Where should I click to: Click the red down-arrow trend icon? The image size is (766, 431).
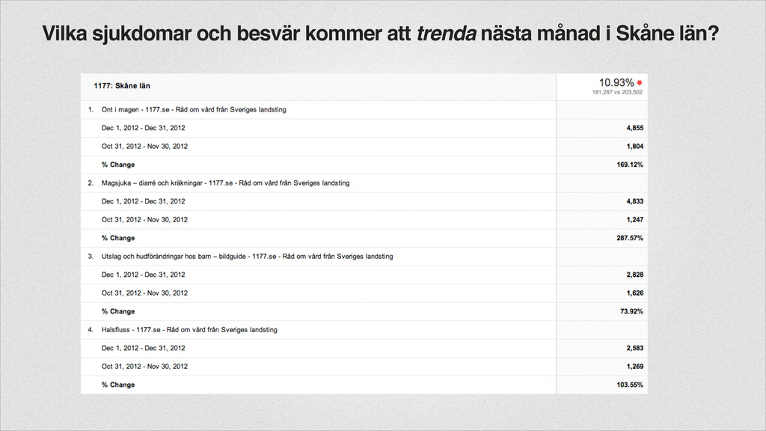[639, 83]
